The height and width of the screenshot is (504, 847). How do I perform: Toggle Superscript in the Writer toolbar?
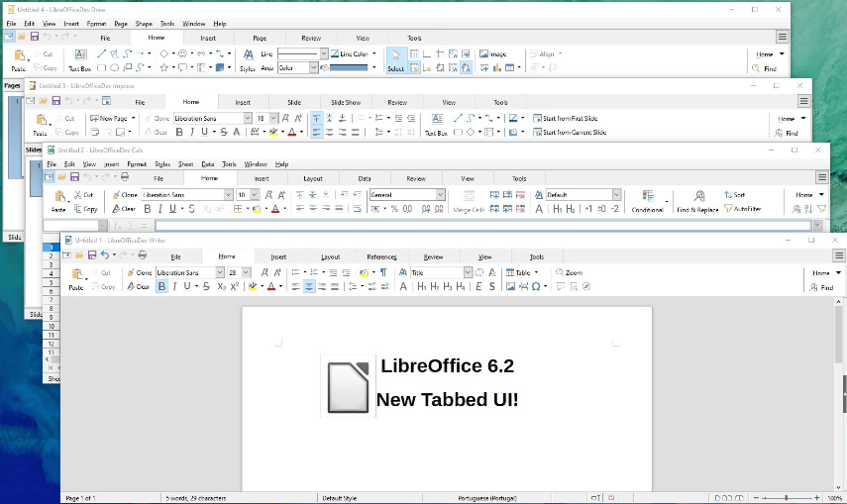point(235,287)
